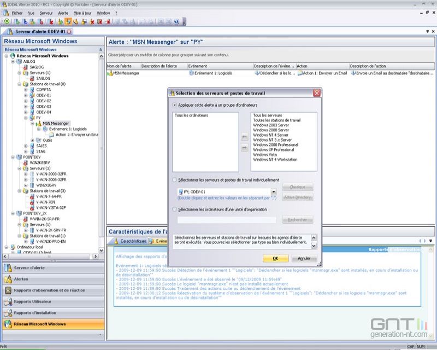Viewport: 437px width, 350px height.
Task: Click globe icon of Réseau Microsoft Windows root
Action: [x=13, y=56]
